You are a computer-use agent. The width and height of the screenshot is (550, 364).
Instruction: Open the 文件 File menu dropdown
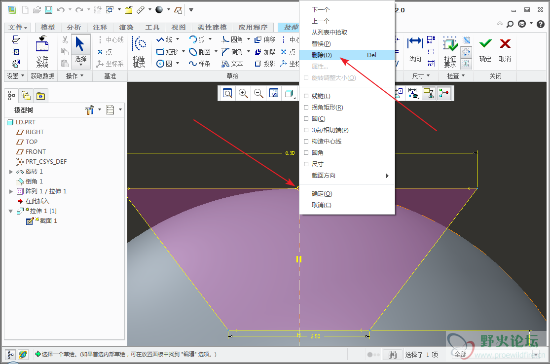tap(18, 27)
